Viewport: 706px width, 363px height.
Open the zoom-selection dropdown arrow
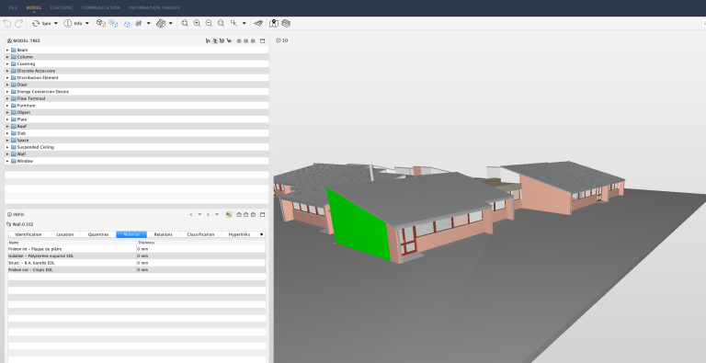coord(245,23)
